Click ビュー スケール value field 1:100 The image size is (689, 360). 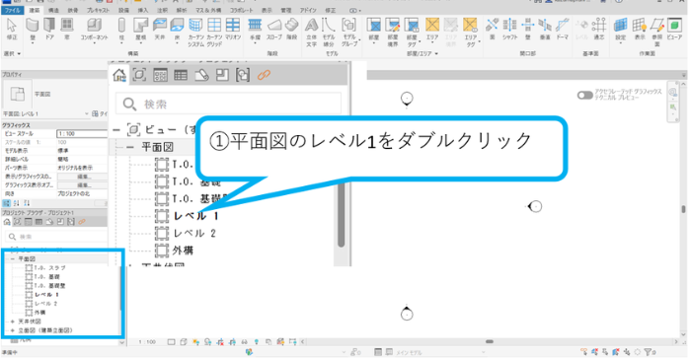82,133
